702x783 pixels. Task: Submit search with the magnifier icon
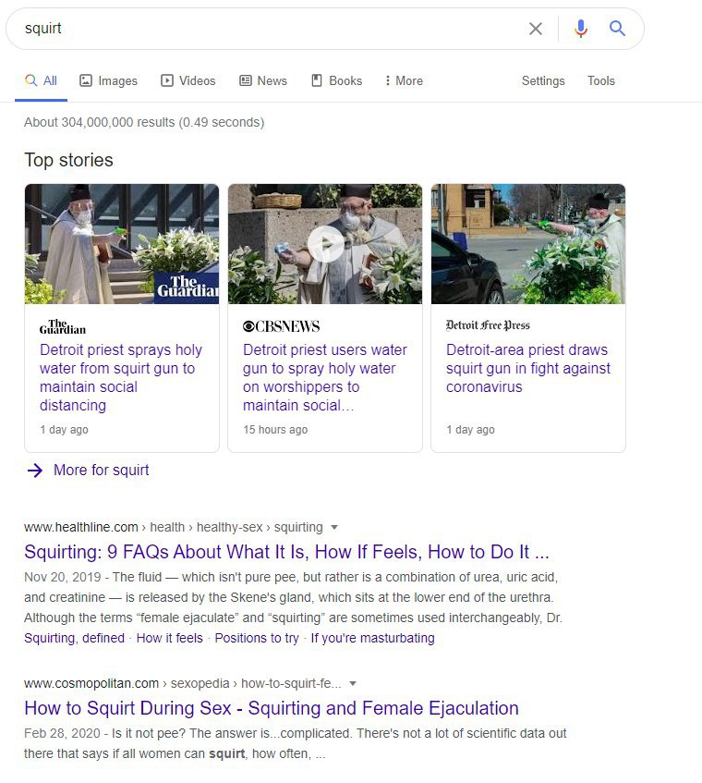[617, 29]
